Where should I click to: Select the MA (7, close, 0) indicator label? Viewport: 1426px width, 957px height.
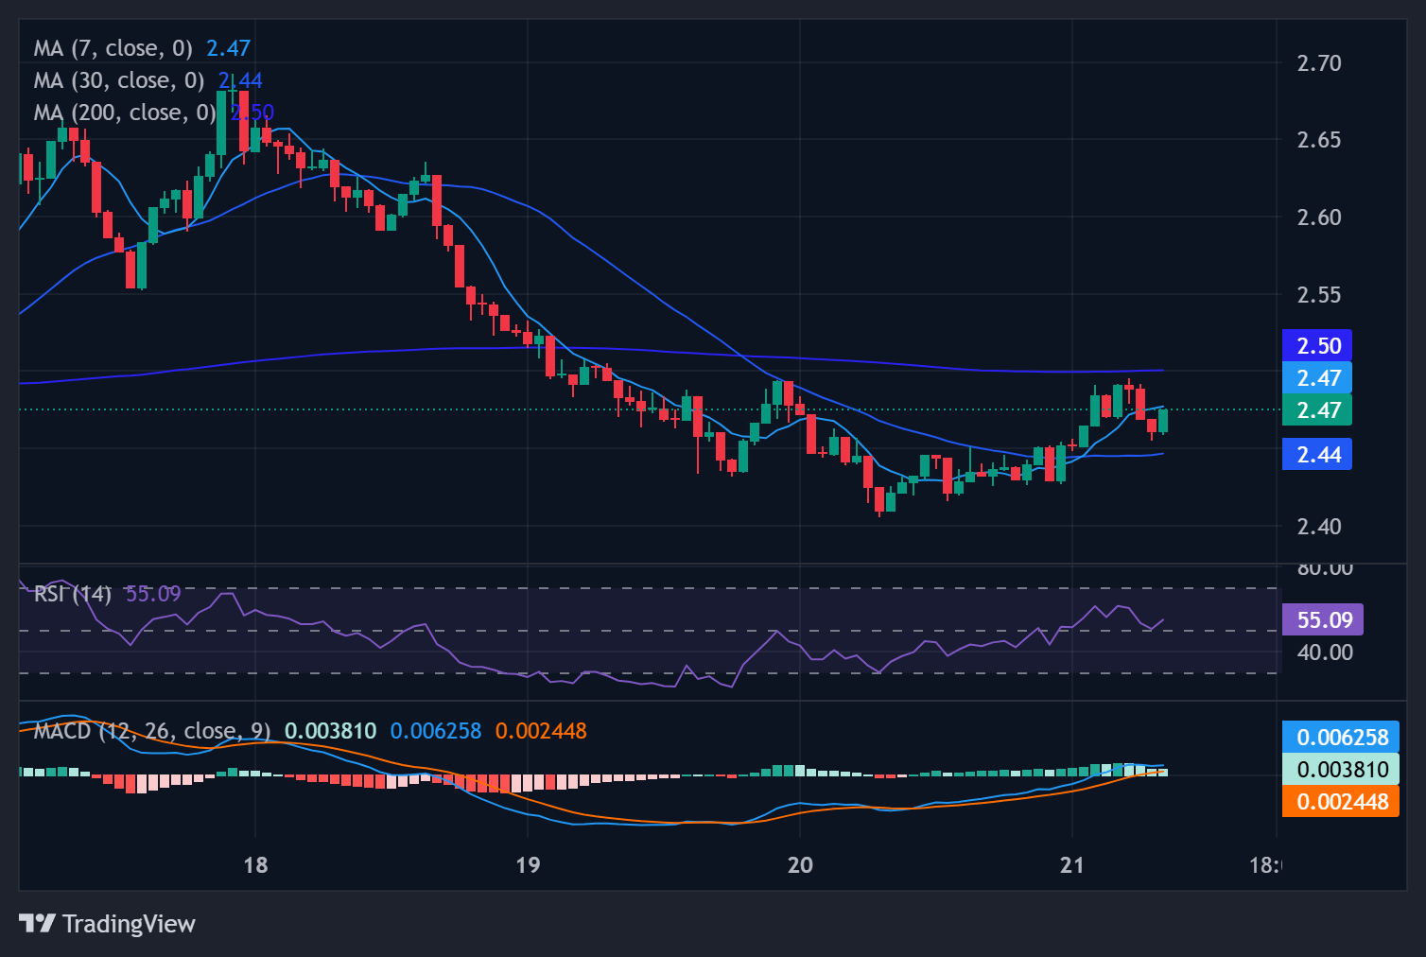(x=113, y=48)
